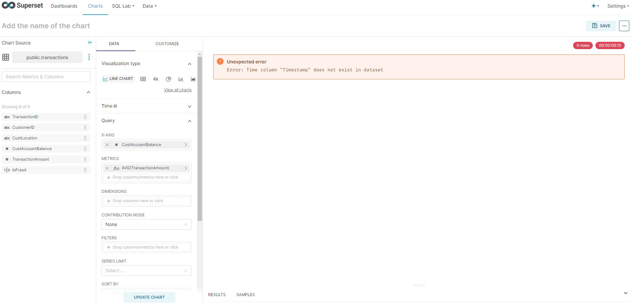
Task: Click drag handle of CustomerID column
Action: [85, 127]
